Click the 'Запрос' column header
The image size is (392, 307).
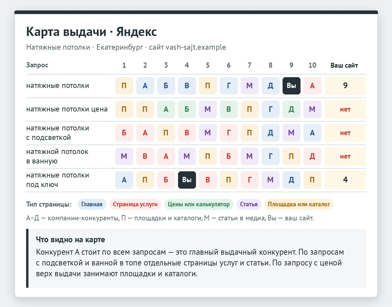[x=37, y=65]
